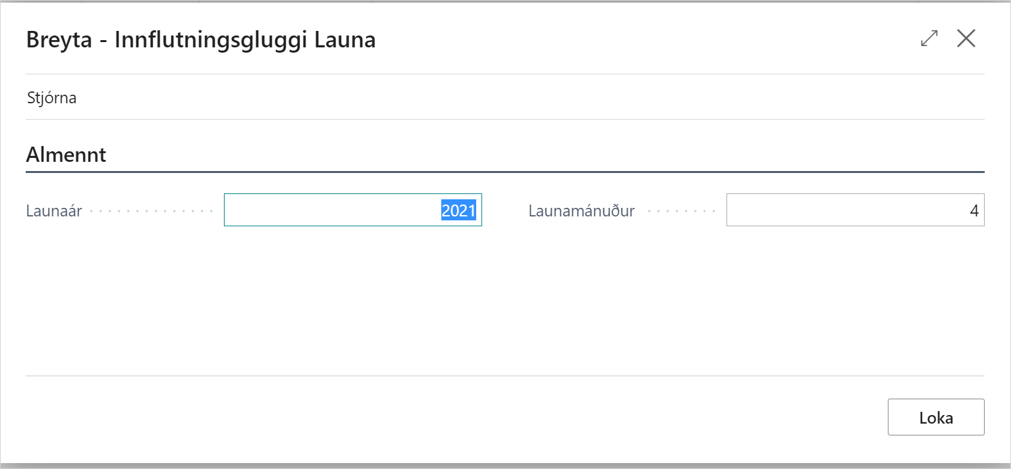This screenshot has width=1011, height=469.
Task: Select the value 4 in Launamánuður
Action: (974, 211)
